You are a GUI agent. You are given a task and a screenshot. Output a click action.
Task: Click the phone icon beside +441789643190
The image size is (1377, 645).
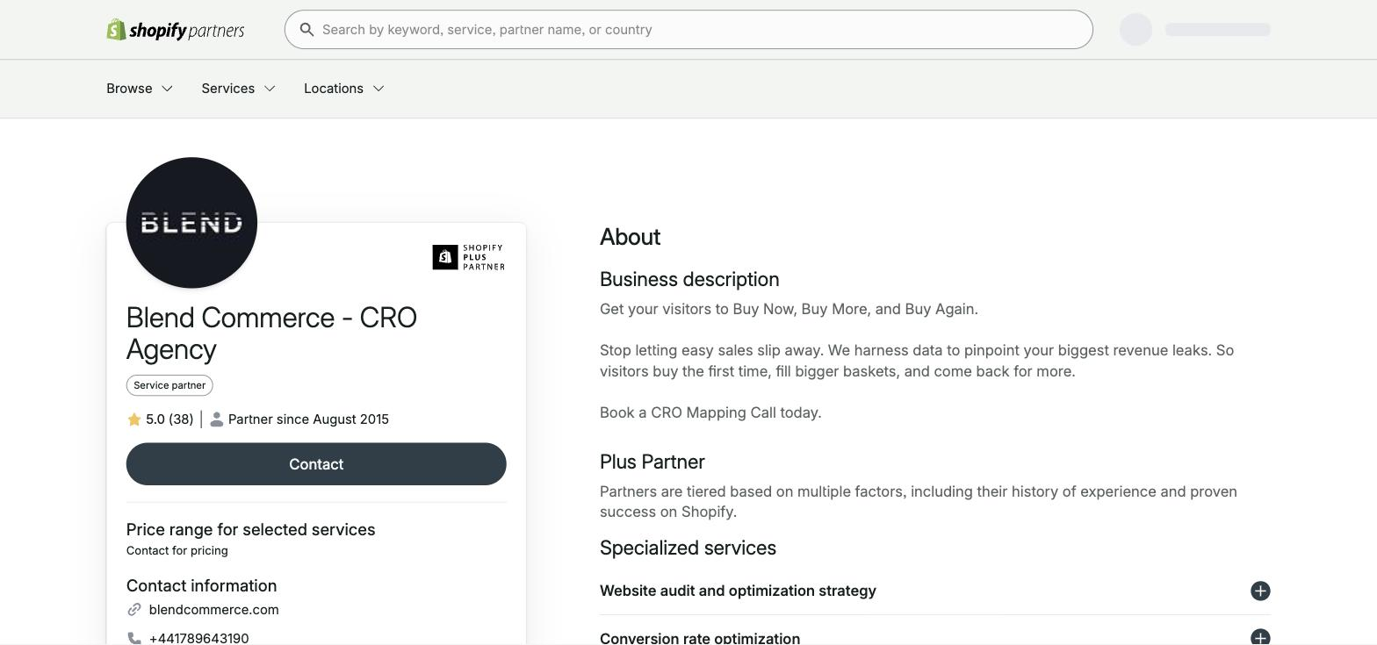coord(134,638)
